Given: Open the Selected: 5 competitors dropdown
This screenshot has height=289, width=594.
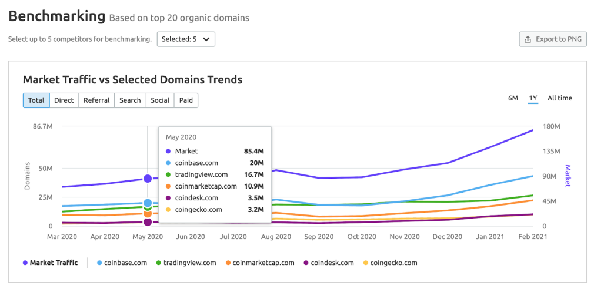Looking at the screenshot, I should click(186, 39).
